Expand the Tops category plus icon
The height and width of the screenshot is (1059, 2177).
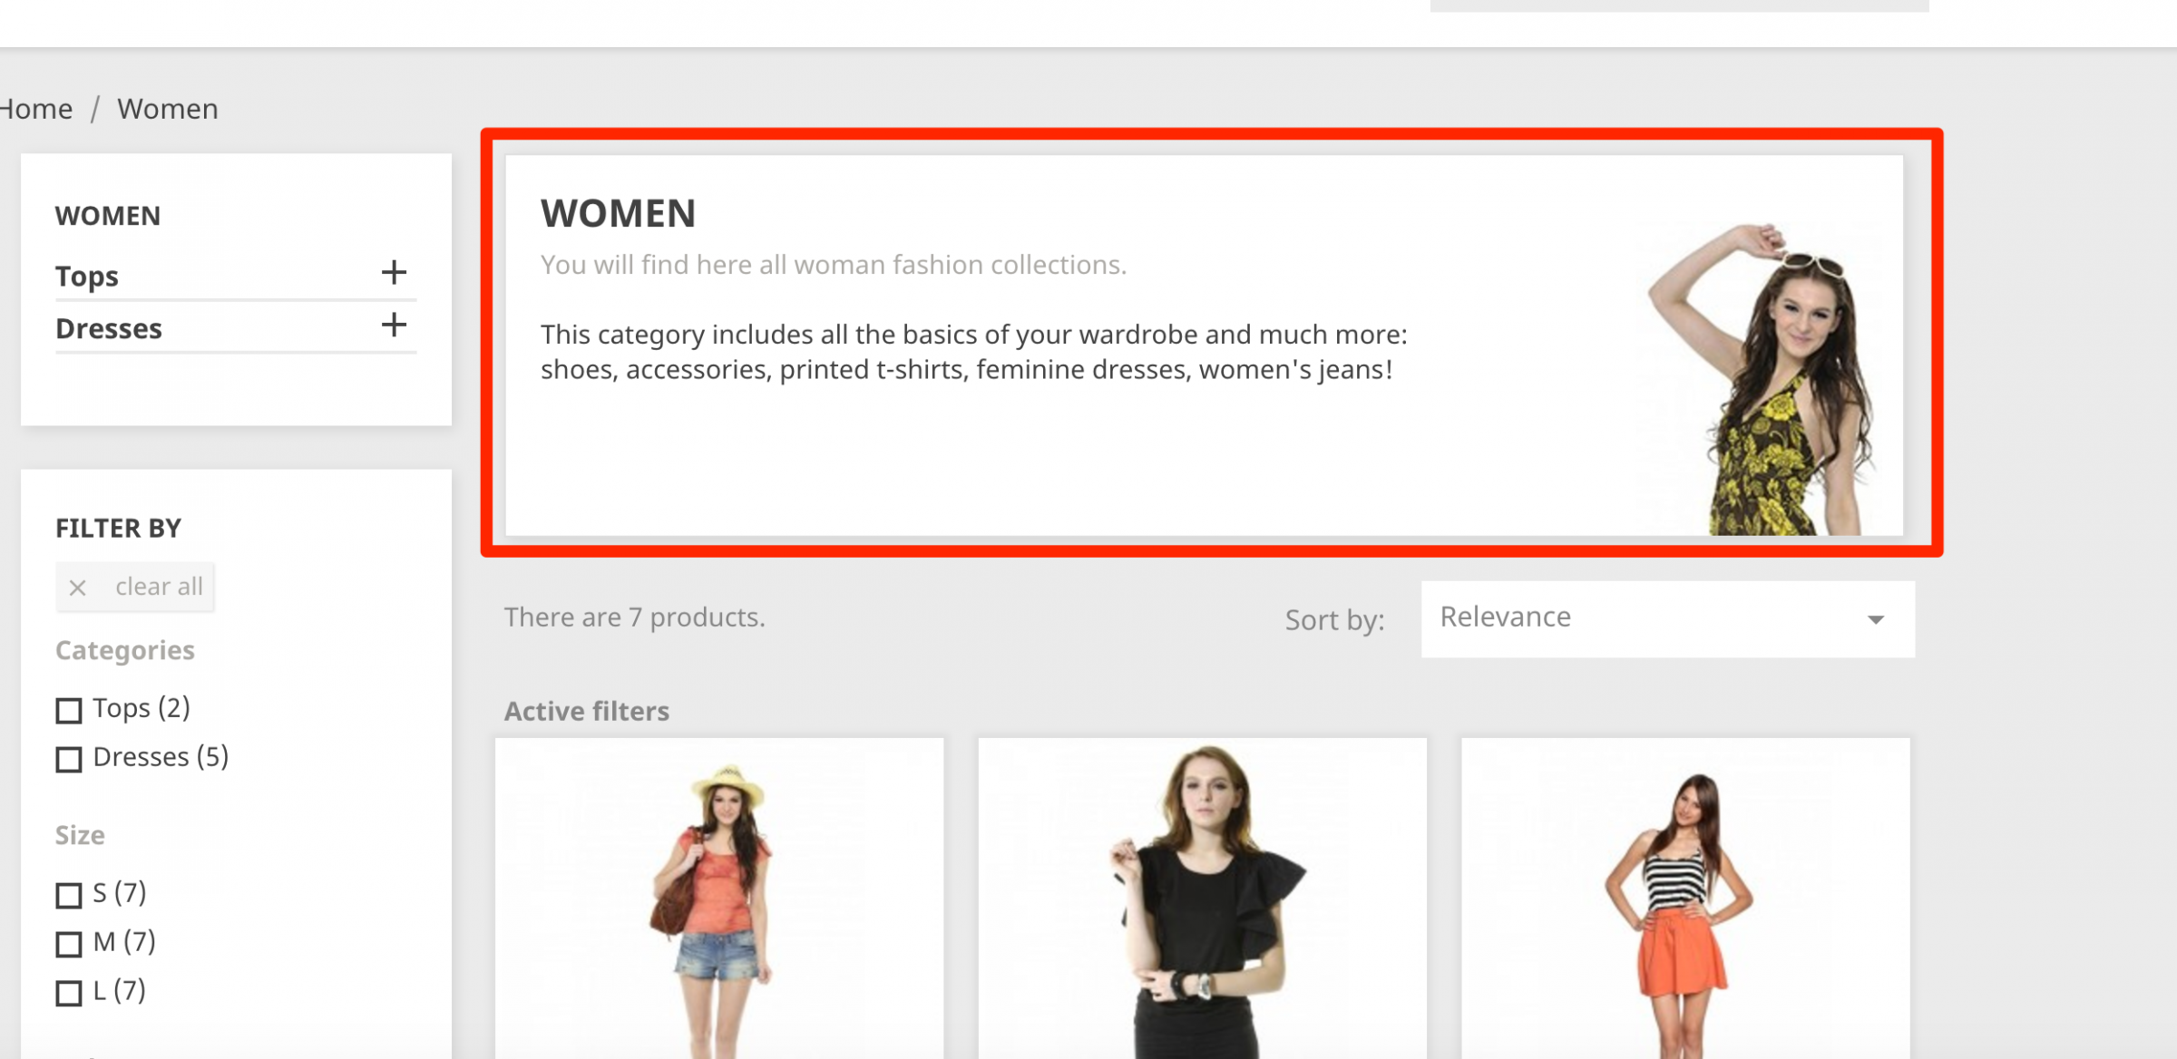pos(394,272)
